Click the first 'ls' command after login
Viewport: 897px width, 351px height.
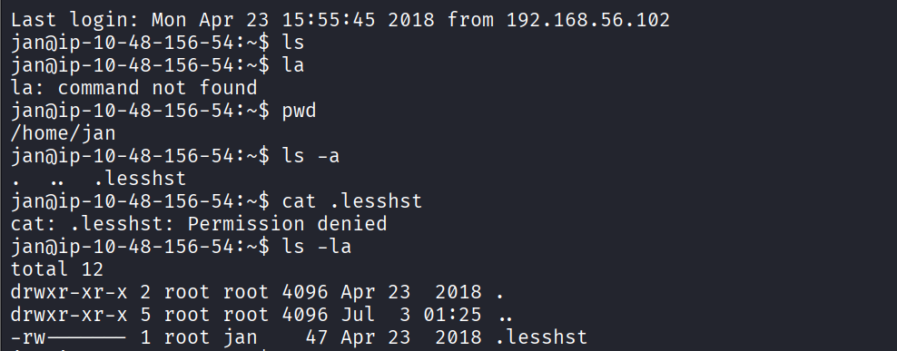(293, 43)
